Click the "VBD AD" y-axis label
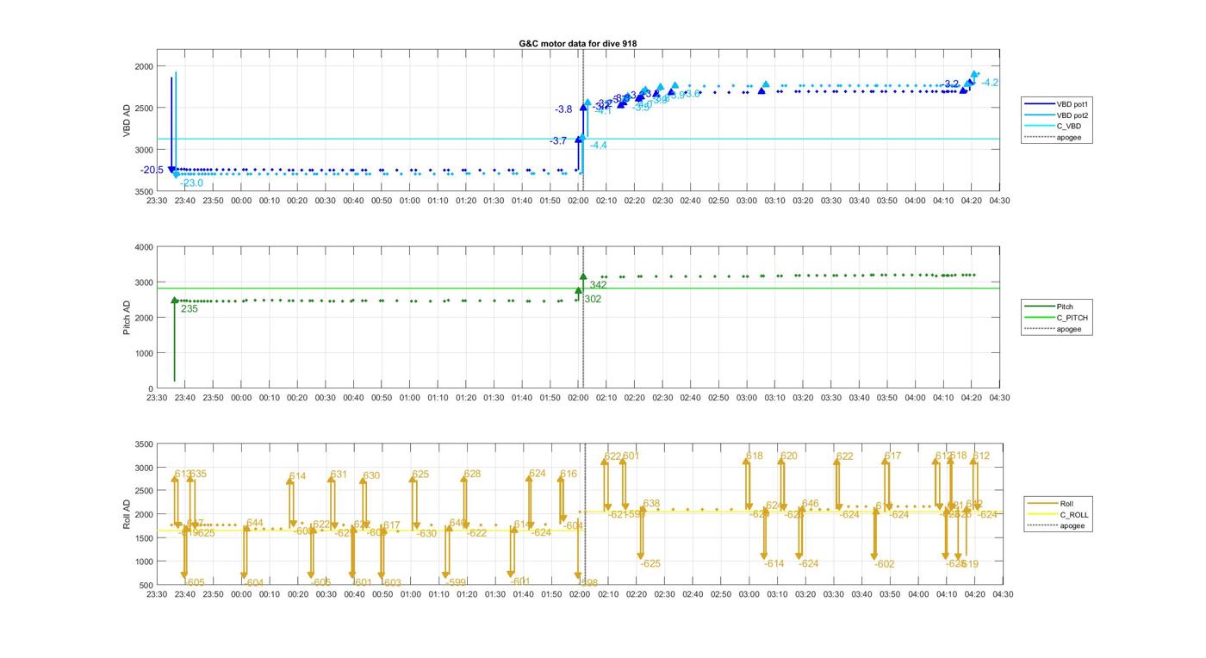Screen dimensions: 1206x658 [x=127, y=121]
